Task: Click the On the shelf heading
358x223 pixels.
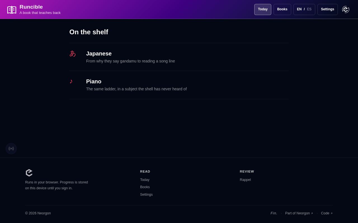Action: (x=89, y=32)
